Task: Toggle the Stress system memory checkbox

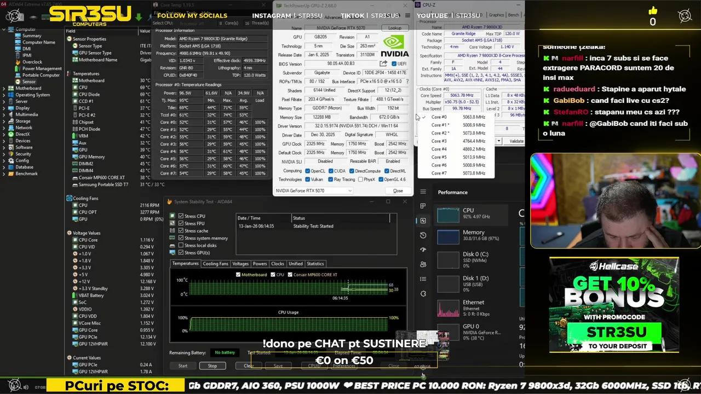Action: 181,238
